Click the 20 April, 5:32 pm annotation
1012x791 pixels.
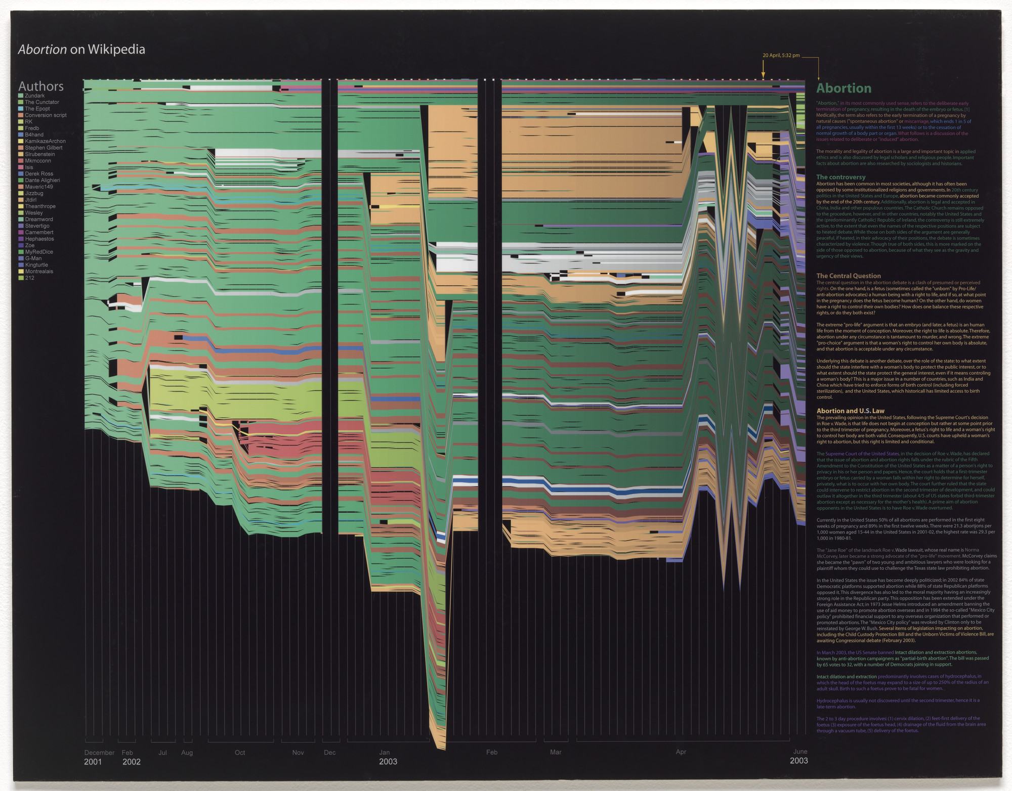(781, 56)
